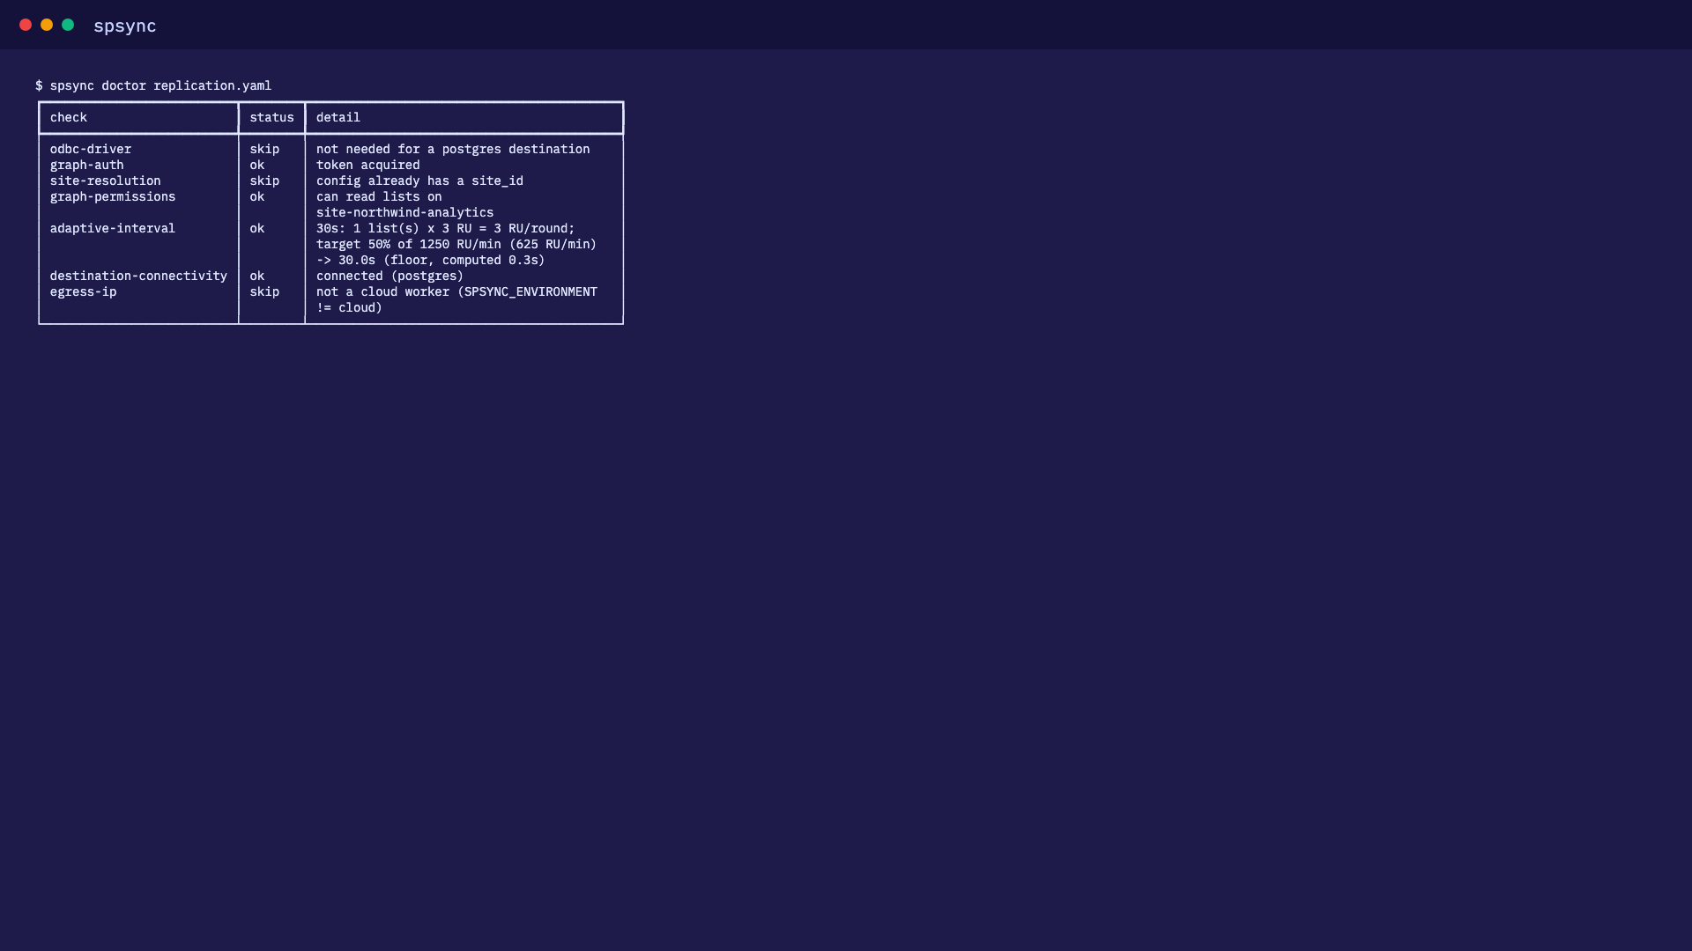
Task: Select the 'graph-permissions' check name
Action: [113, 196]
